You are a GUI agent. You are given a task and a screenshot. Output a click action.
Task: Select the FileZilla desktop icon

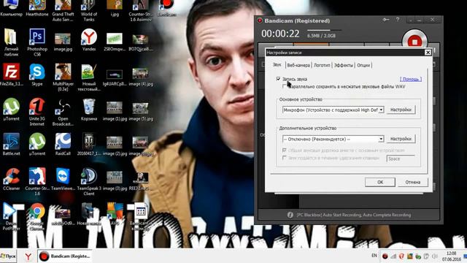click(x=12, y=75)
